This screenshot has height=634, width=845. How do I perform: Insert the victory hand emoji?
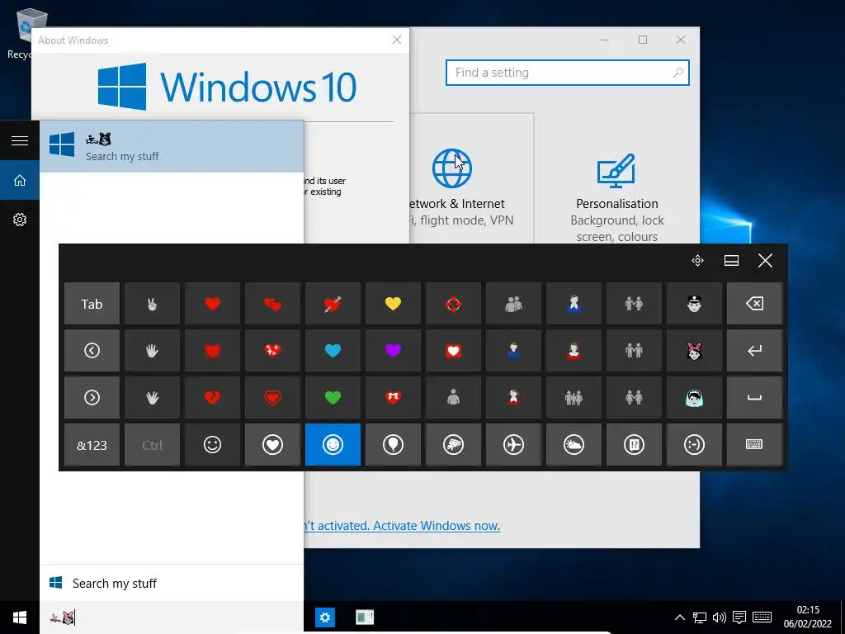coord(152,304)
